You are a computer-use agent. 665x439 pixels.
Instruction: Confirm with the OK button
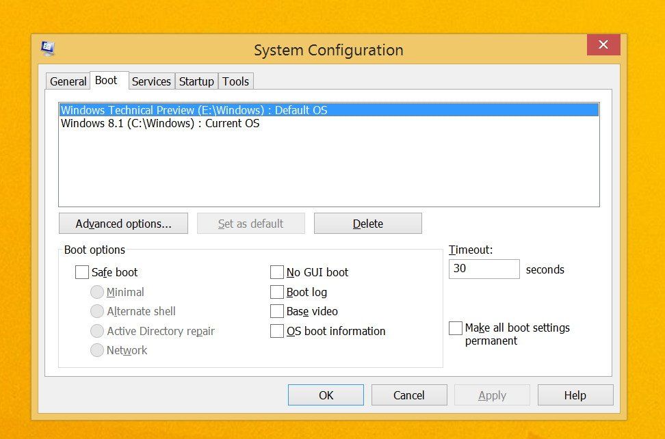pyautogui.click(x=326, y=395)
